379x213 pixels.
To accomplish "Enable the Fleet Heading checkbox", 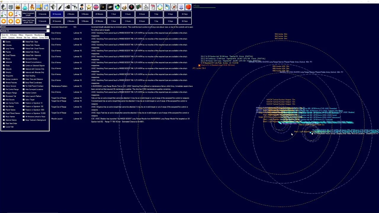I will click(x=24, y=76).
